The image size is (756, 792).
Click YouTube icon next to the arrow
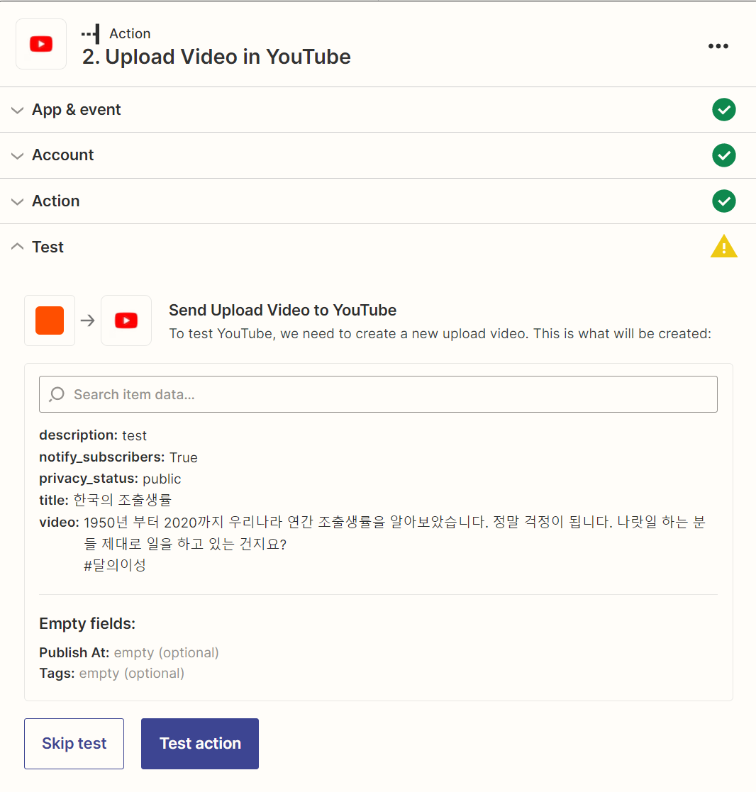[x=126, y=320]
